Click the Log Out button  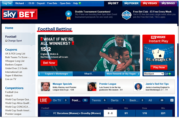click(x=7, y=3)
